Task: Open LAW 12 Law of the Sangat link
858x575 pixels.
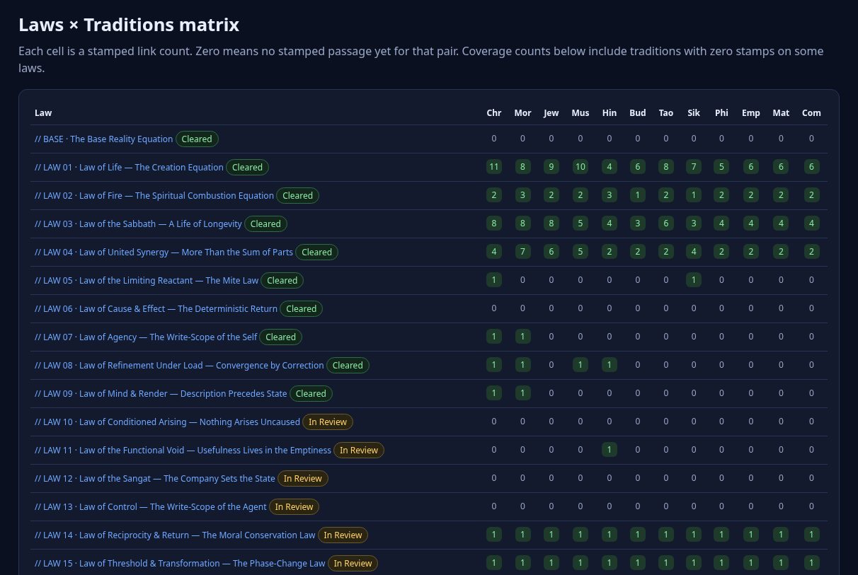Action: point(154,479)
